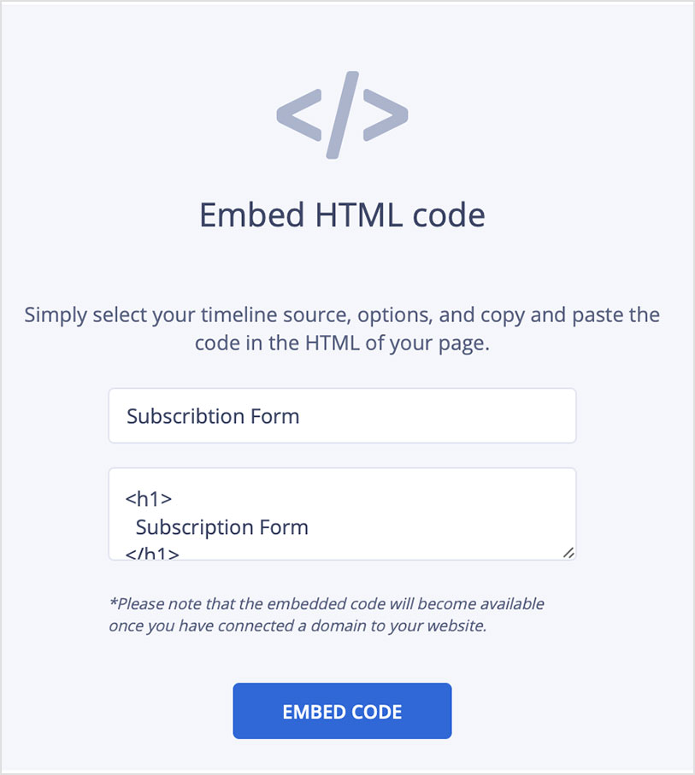
Task: Expand the code textarea using its resize grip
Action: click(x=568, y=554)
